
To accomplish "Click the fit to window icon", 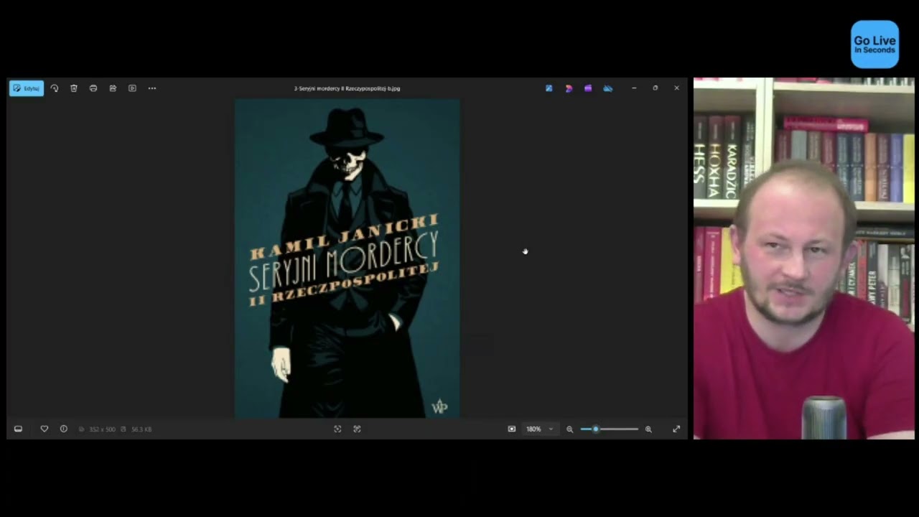I will tap(512, 429).
